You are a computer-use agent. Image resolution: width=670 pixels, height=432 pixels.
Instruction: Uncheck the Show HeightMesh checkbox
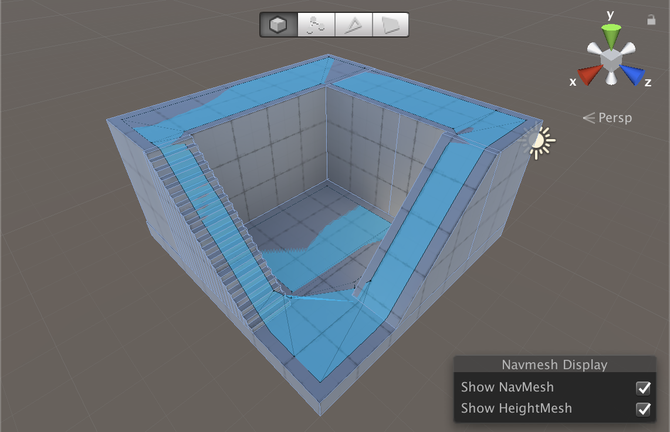(644, 409)
